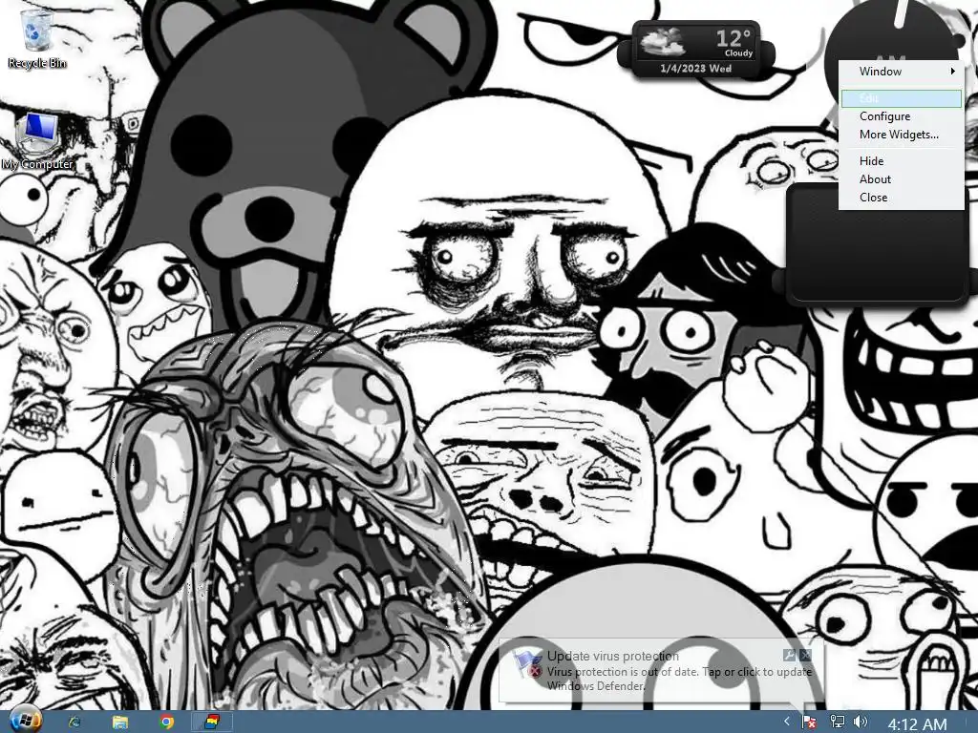Click the notification's flag warning icon
The image size is (978, 733).
(x=527, y=663)
